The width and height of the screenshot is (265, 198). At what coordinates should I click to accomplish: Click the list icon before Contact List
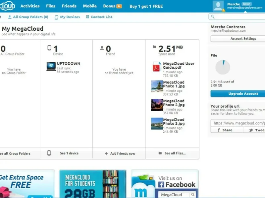[87, 17]
